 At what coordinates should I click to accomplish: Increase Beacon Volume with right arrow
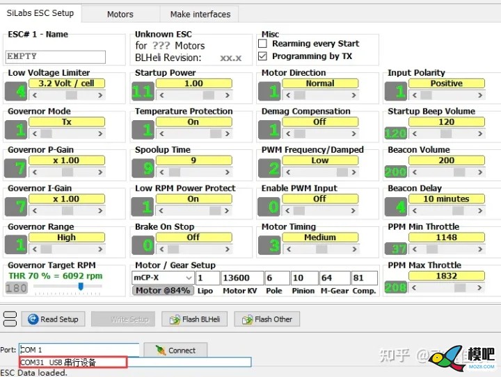coord(480,172)
